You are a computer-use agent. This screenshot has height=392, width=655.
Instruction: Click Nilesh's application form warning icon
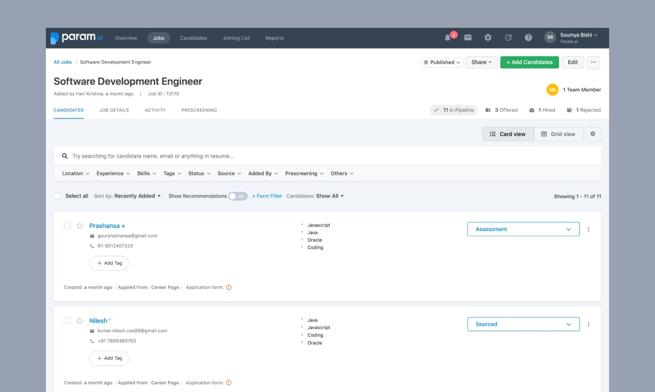pos(229,383)
